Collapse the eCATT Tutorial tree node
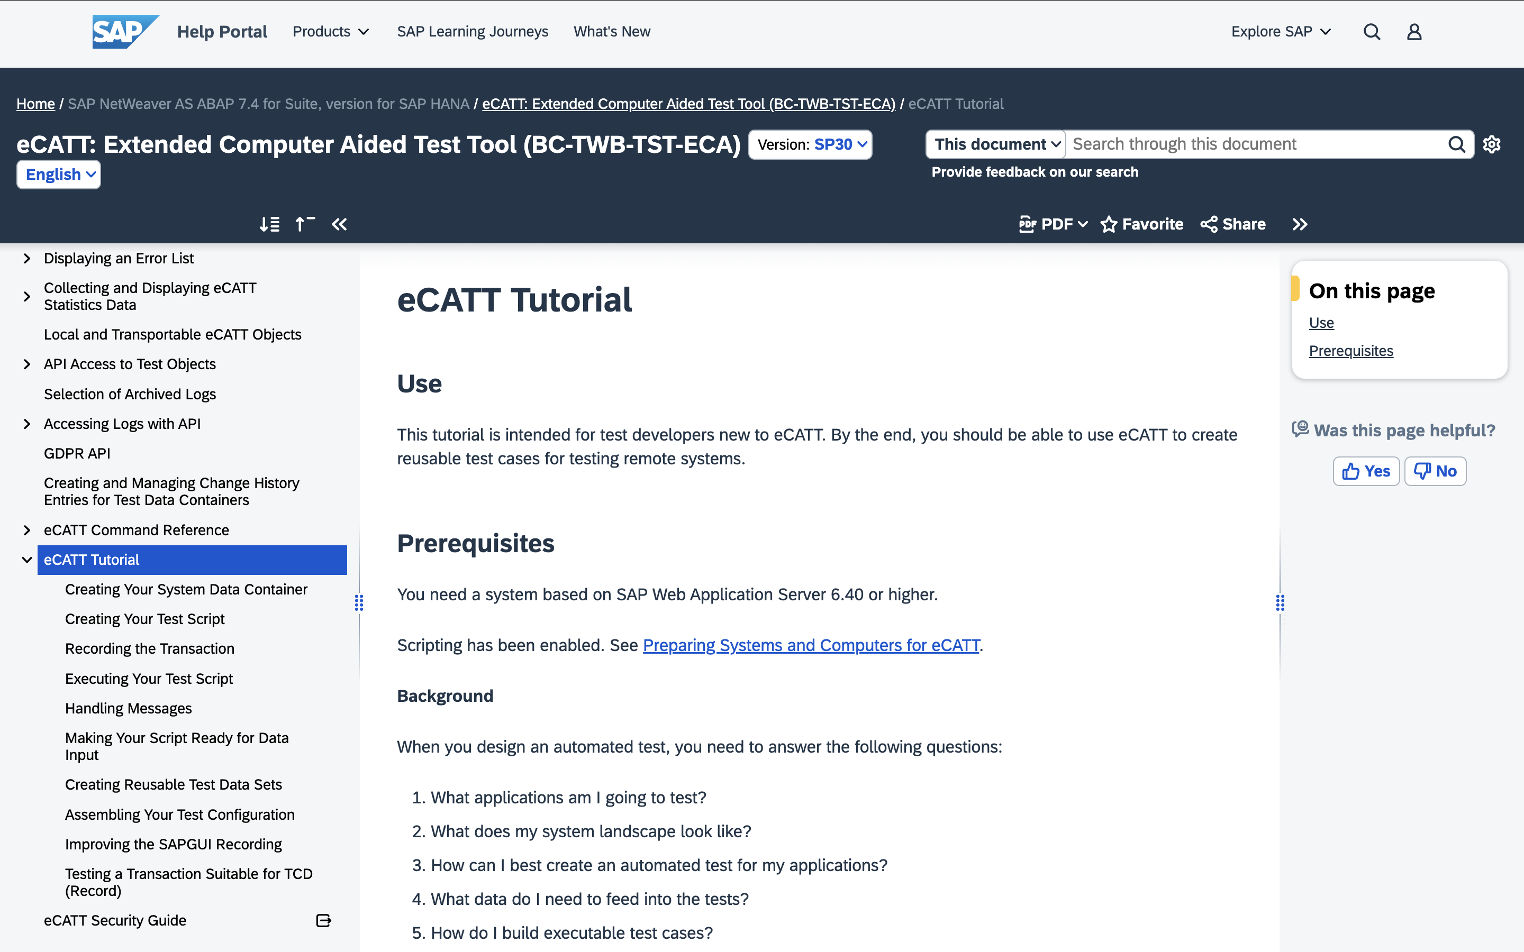The height and width of the screenshot is (952, 1524). tap(26, 560)
